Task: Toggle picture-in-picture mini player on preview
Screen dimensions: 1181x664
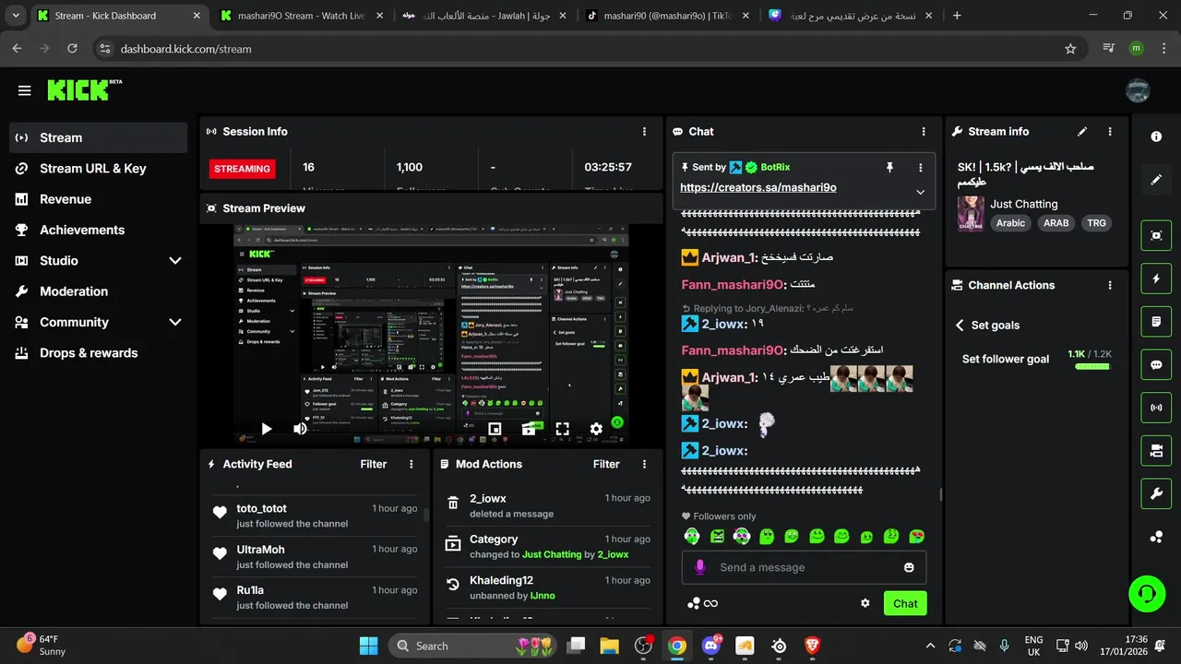Action: [x=495, y=429]
